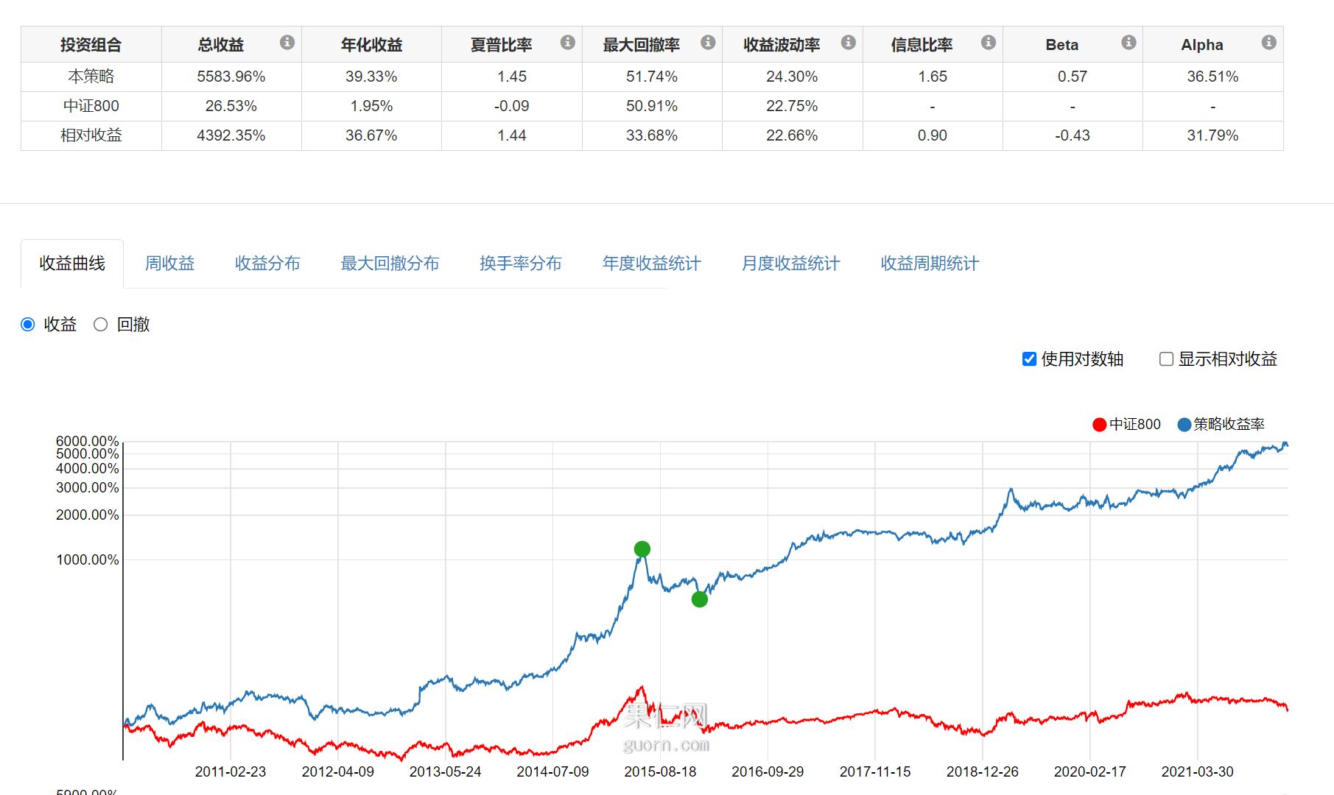Open the 最大回撤分布 tab
1334x795 pixels.
point(390,264)
